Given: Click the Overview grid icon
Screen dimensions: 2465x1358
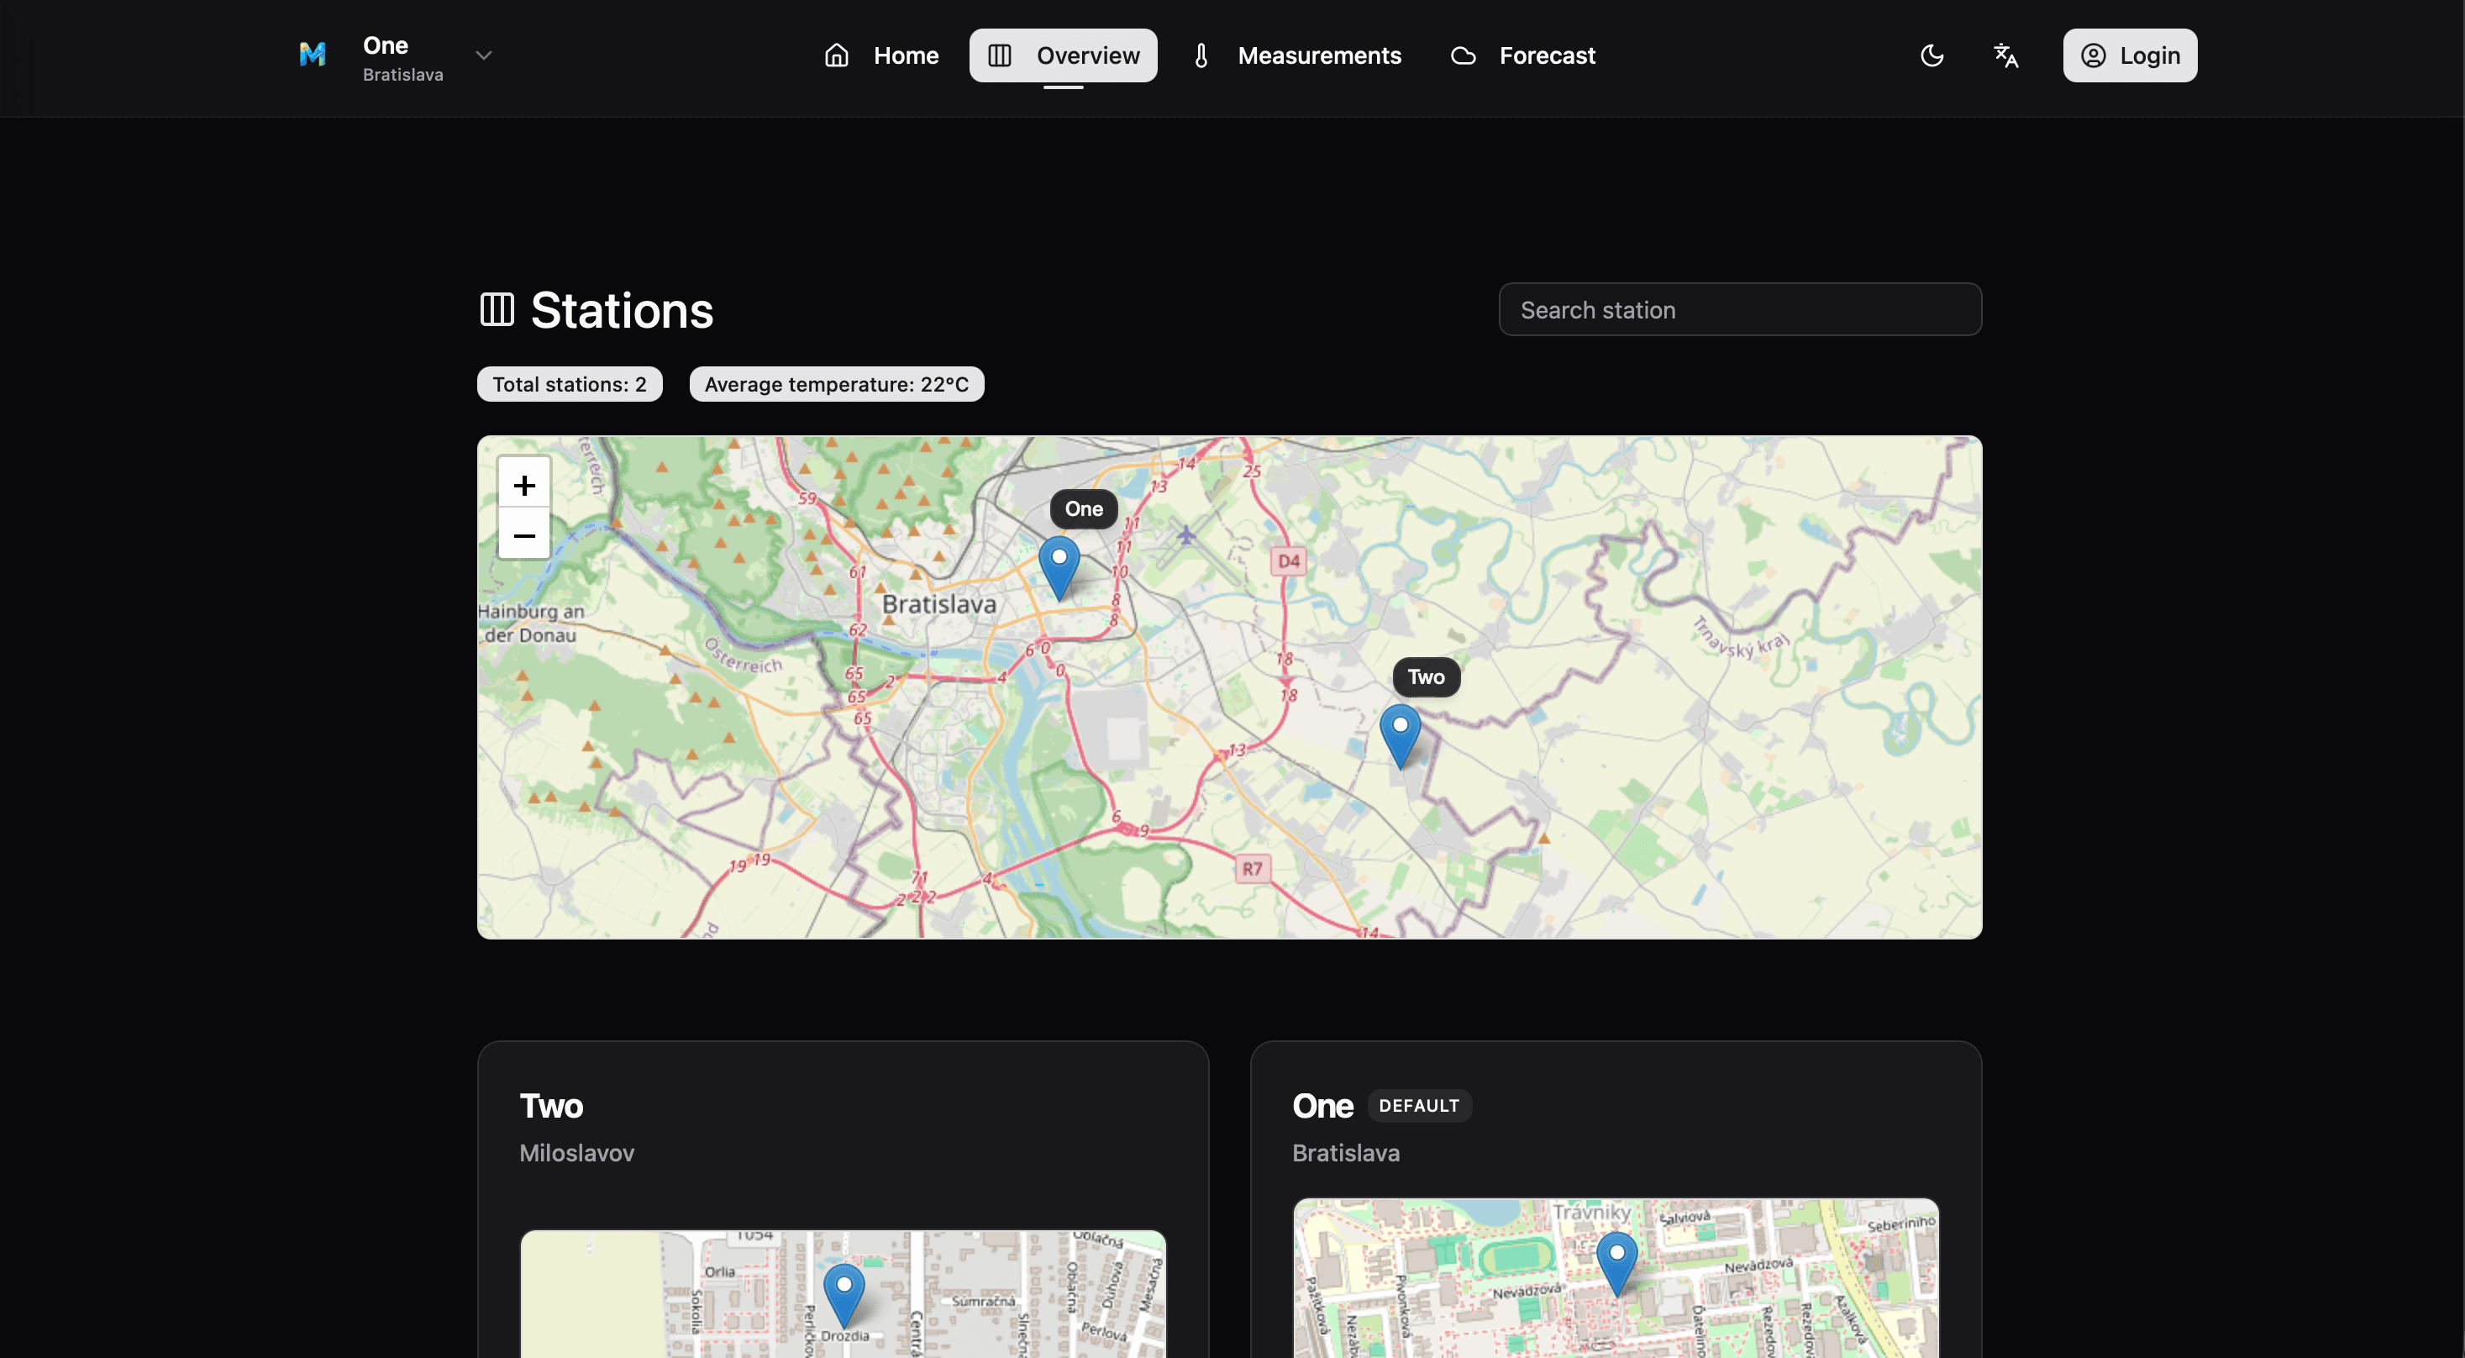Looking at the screenshot, I should tap(998, 55).
